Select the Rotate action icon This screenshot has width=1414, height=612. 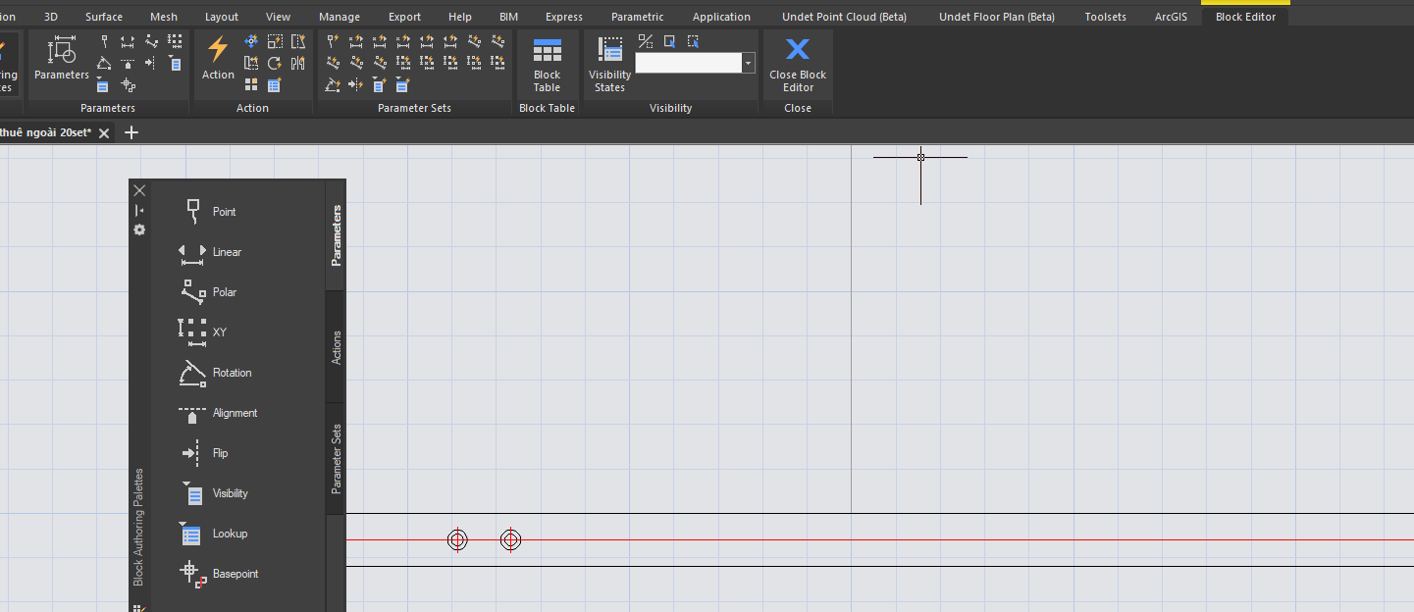click(x=276, y=64)
